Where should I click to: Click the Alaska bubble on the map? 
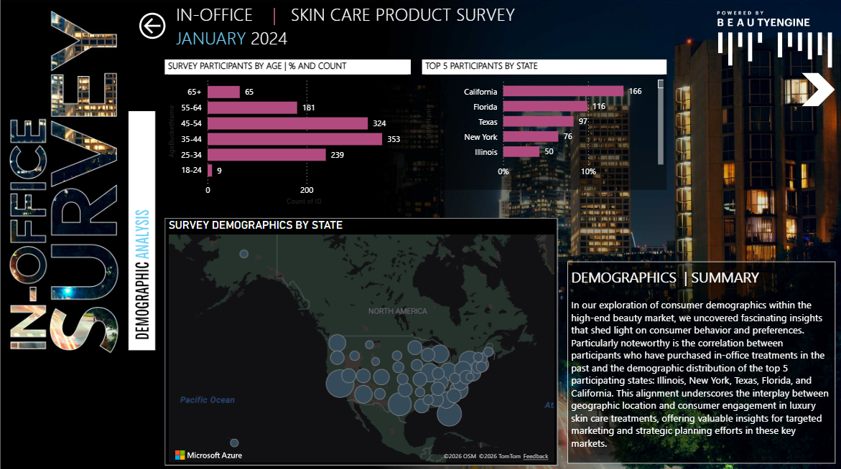[244, 254]
